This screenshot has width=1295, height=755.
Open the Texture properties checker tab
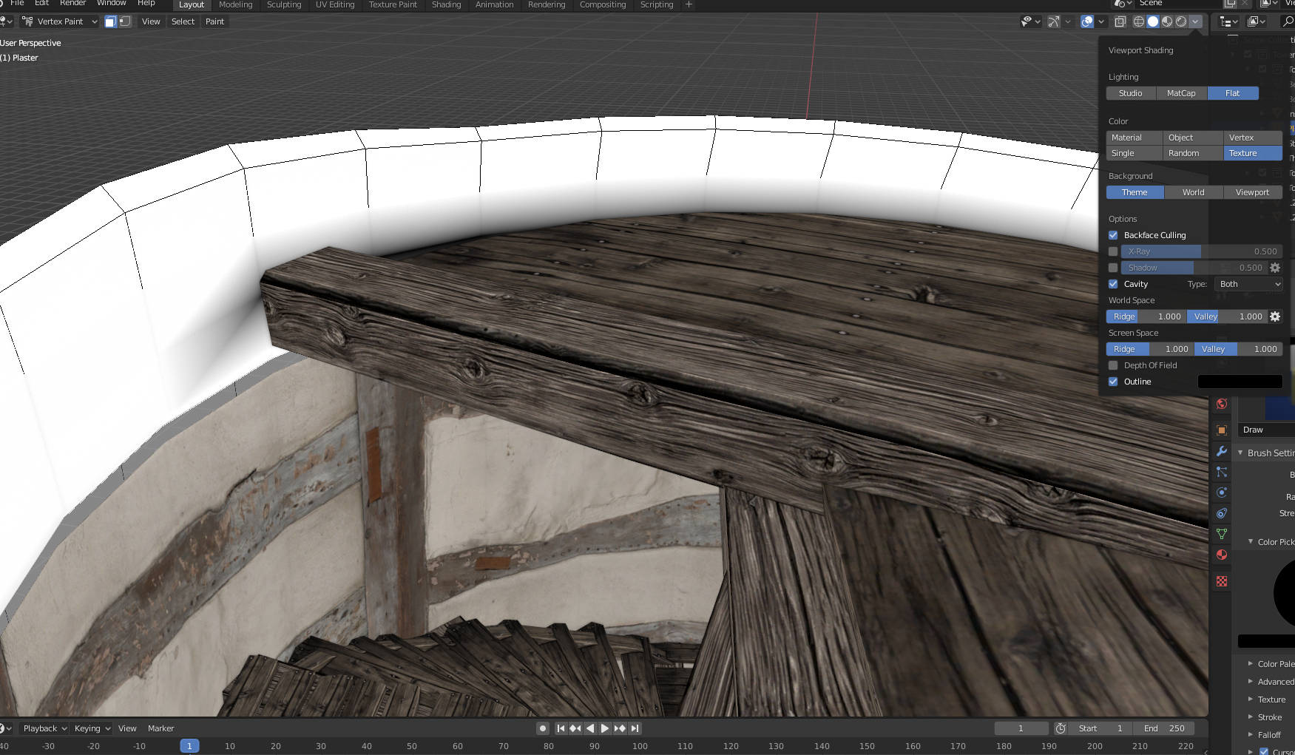point(1222,581)
